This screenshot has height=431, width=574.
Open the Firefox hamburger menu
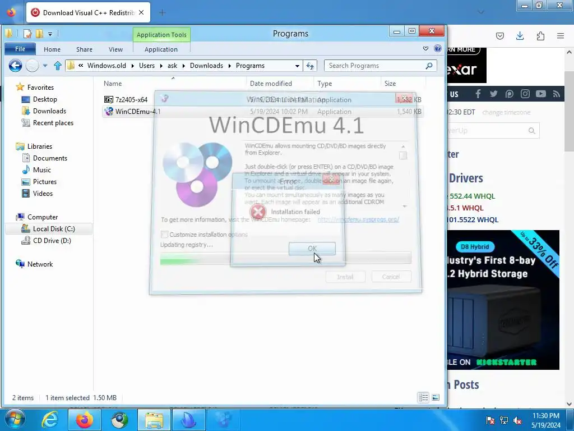(x=561, y=35)
